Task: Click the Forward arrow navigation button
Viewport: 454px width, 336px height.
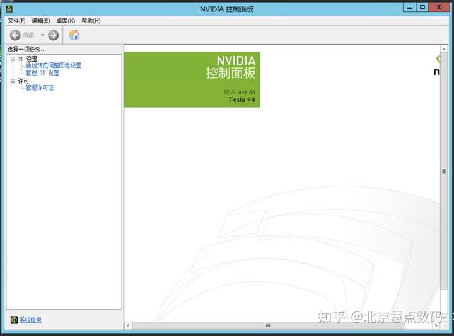Action: click(x=53, y=35)
